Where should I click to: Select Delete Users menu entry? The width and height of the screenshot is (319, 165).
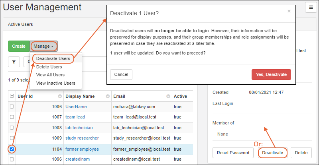49,67
